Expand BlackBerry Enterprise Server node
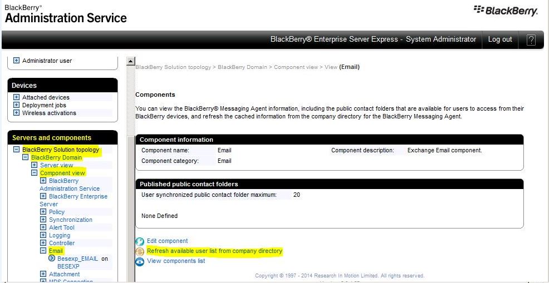Image resolution: width=549 pixels, height=283 pixels. click(x=43, y=196)
